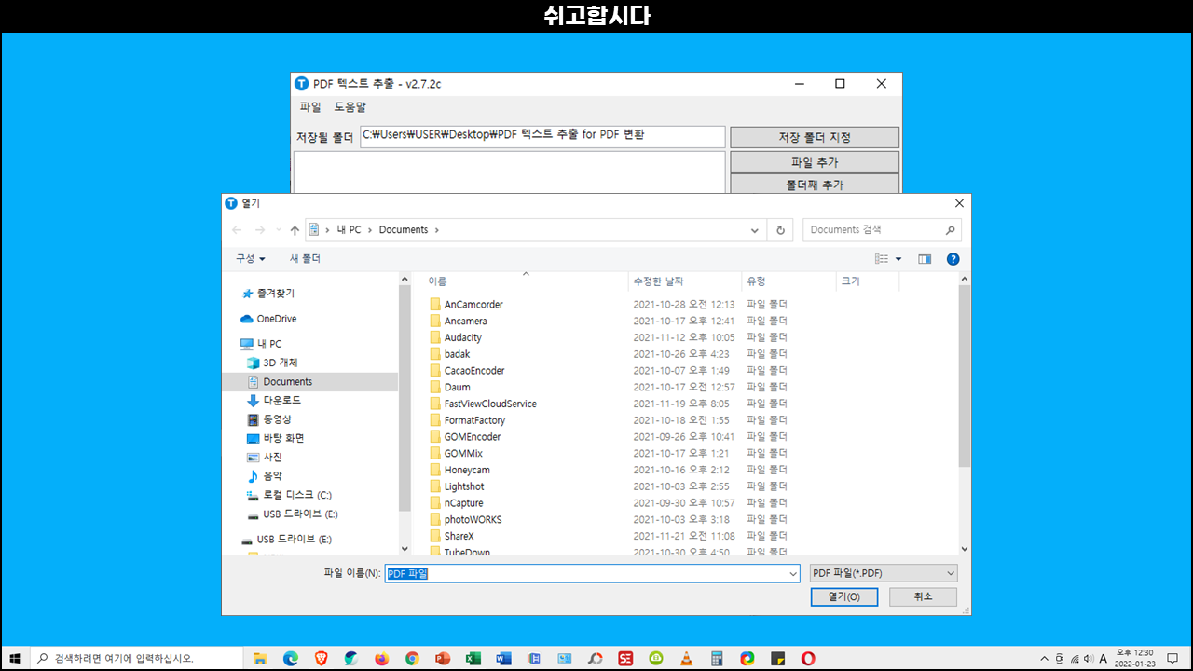Open view options dropdown arrow

(x=898, y=259)
